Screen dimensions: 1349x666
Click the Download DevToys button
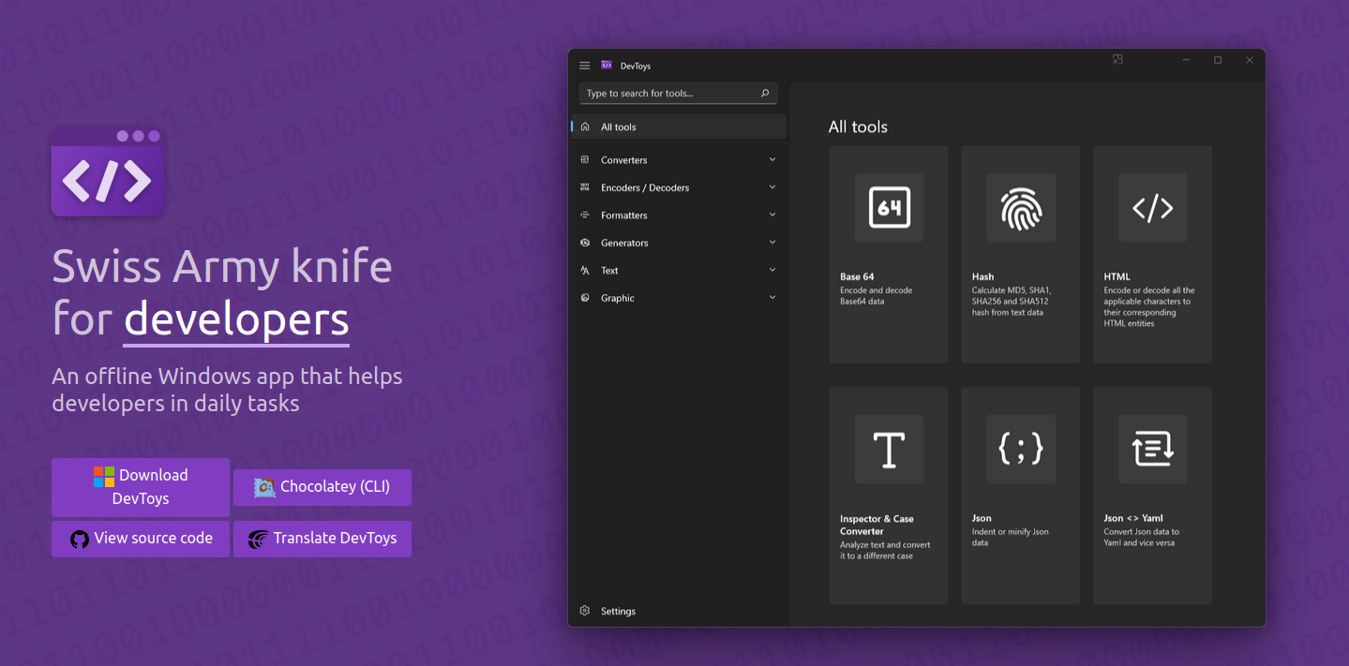pos(141,487)
